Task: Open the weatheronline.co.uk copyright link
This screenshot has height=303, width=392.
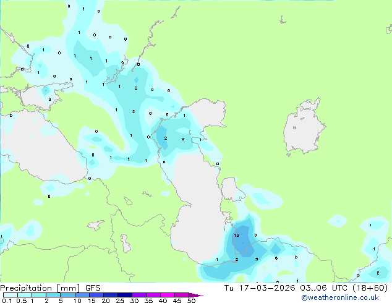Action: coord(340,297)
